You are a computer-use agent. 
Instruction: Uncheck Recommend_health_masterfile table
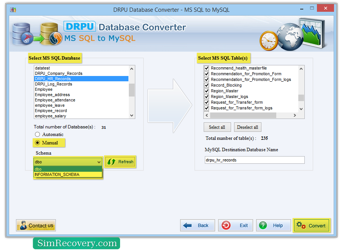pos(207,68)
